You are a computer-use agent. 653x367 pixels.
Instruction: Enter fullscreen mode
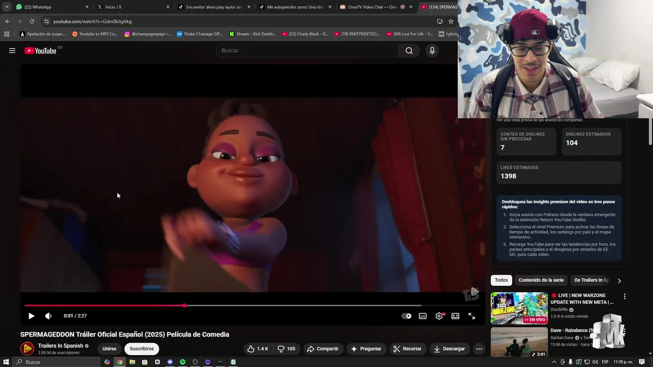point(472,316)
